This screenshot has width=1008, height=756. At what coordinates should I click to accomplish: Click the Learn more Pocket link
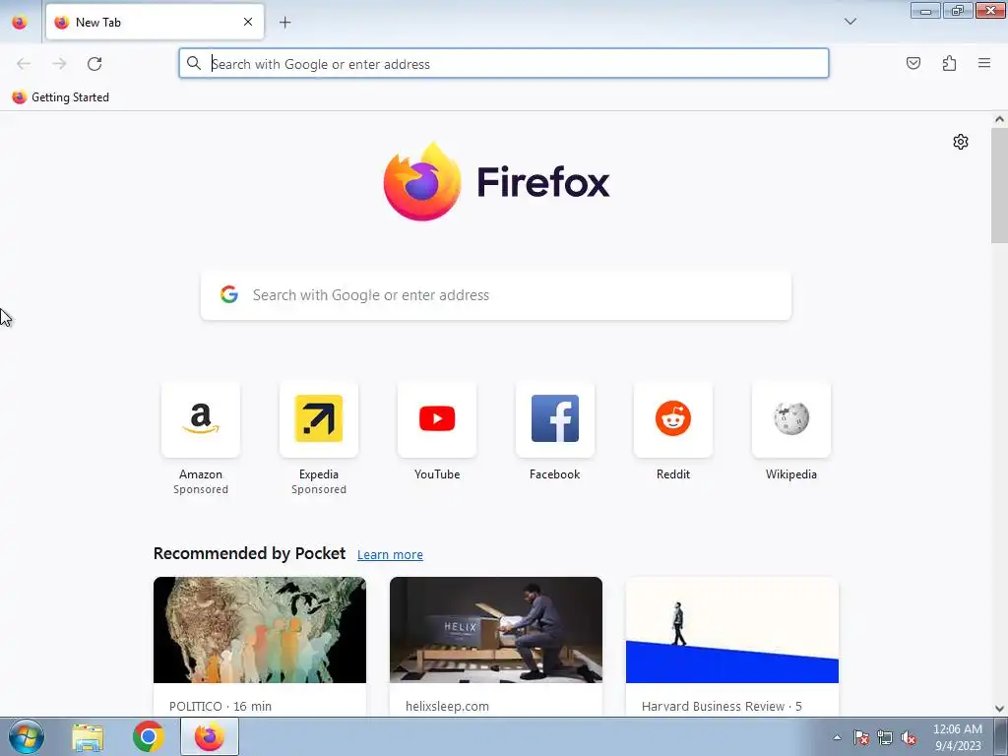coord(390,555)
